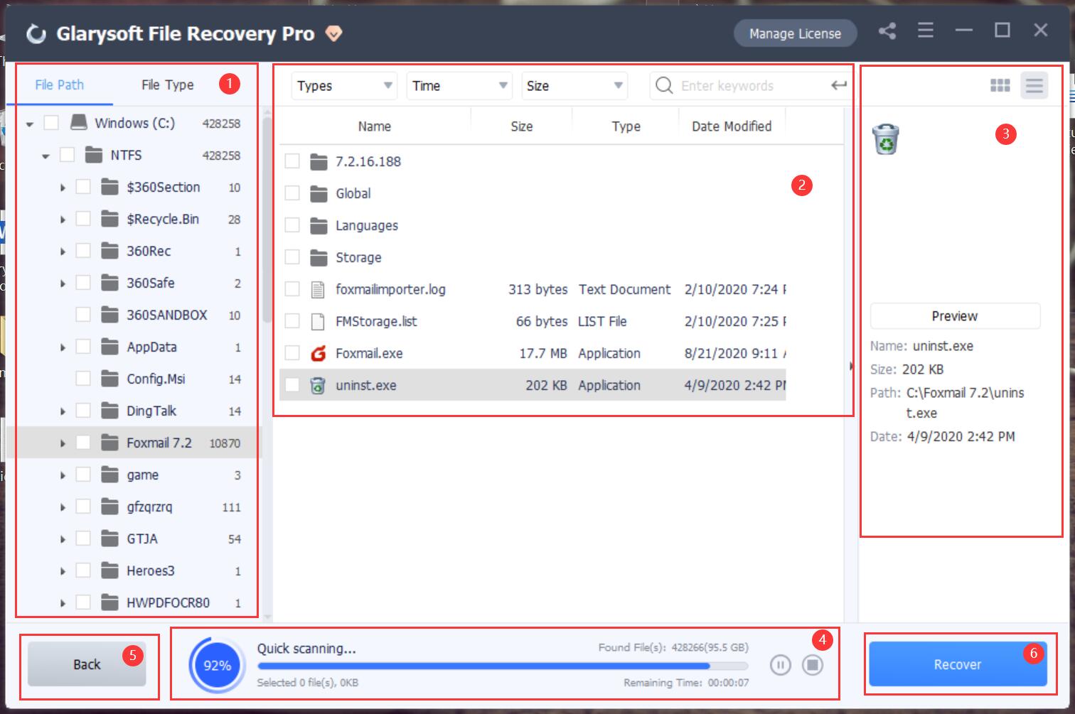Stop the quick scan

(813, 665)
